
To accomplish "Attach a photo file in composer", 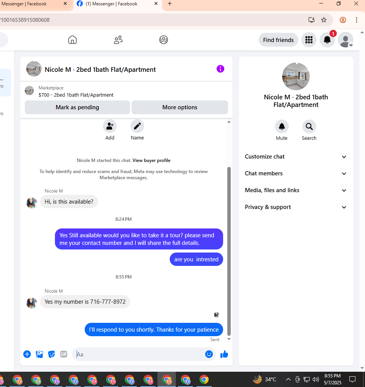I will (x=39, y=354).
